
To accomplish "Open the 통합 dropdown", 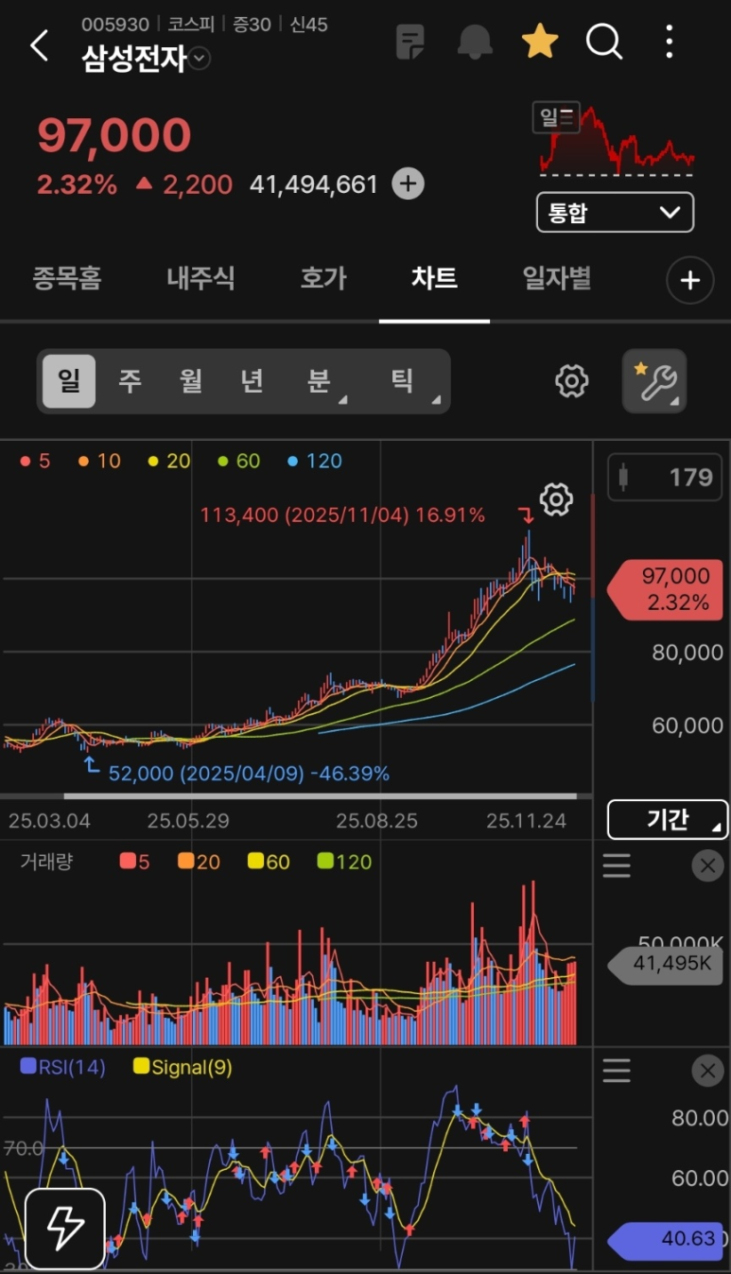I will (x=615, y=212).
